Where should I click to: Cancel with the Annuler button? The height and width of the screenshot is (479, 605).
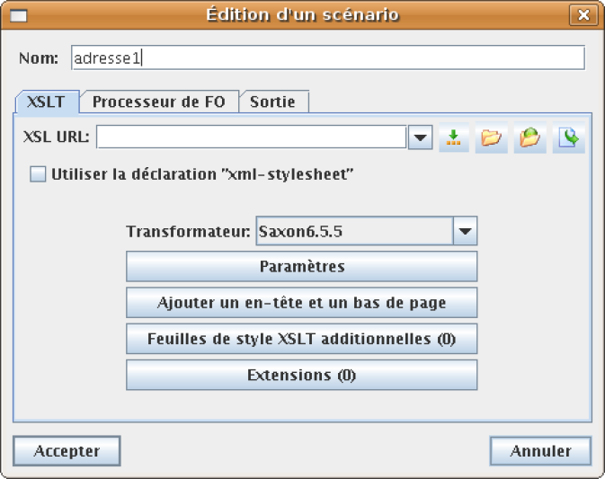tap(540, 451)
